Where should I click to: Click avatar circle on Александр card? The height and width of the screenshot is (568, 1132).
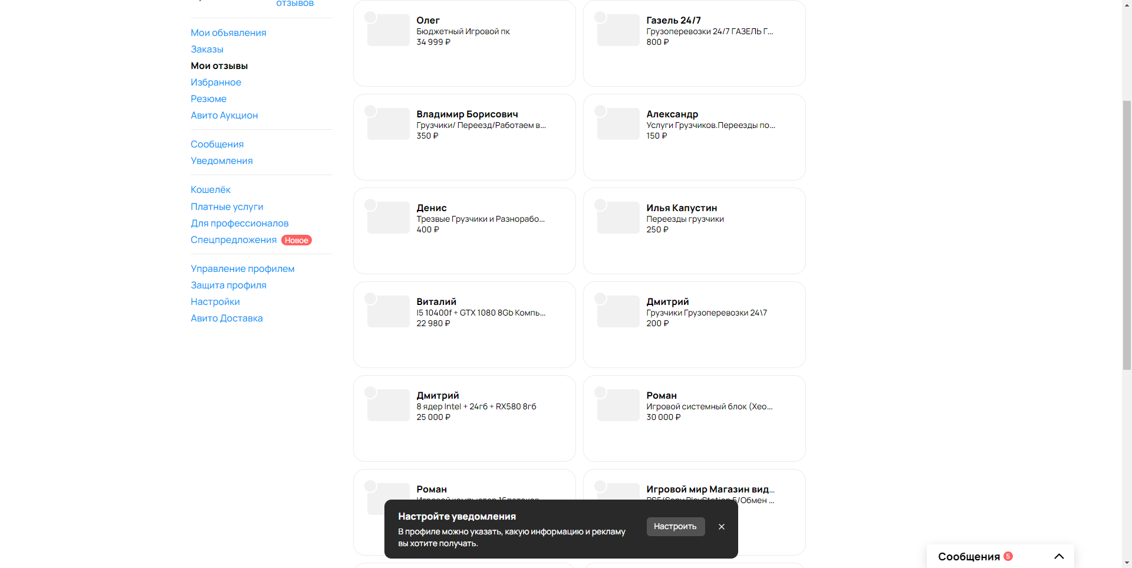(x=600, y=111)
